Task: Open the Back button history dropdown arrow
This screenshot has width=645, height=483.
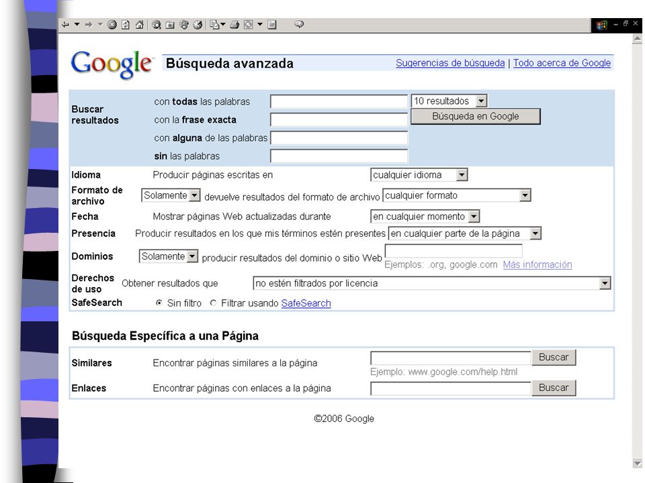Action: (77, 24)
